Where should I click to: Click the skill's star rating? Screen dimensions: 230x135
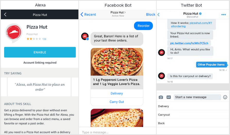(34, 39)
